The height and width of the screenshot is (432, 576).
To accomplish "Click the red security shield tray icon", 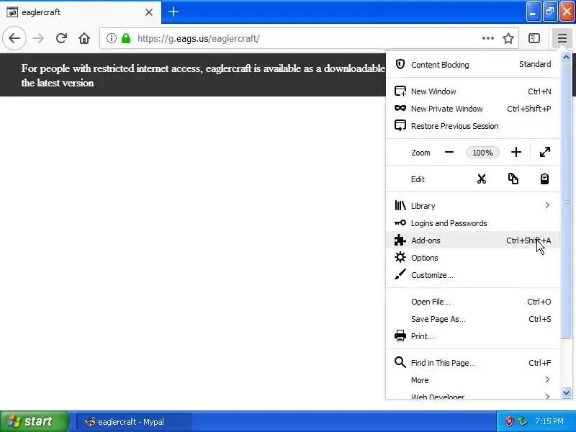I will click(509, 421).
